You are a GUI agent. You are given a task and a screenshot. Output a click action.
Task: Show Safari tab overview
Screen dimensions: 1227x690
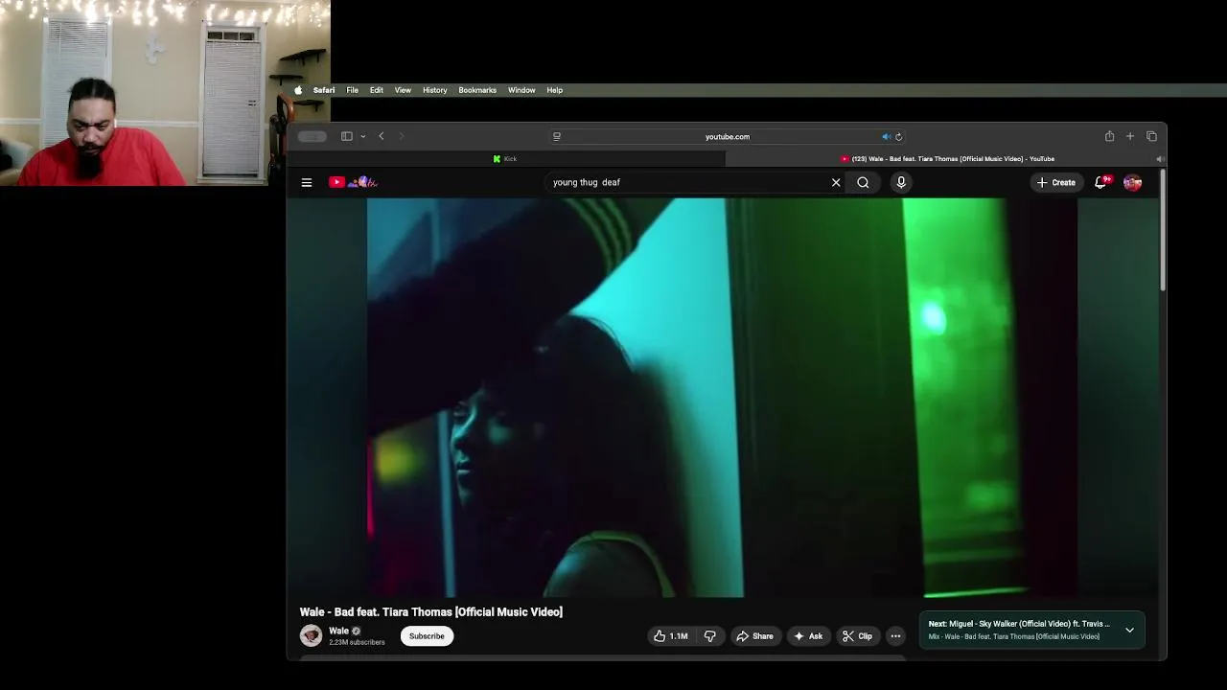point(1151,136)
